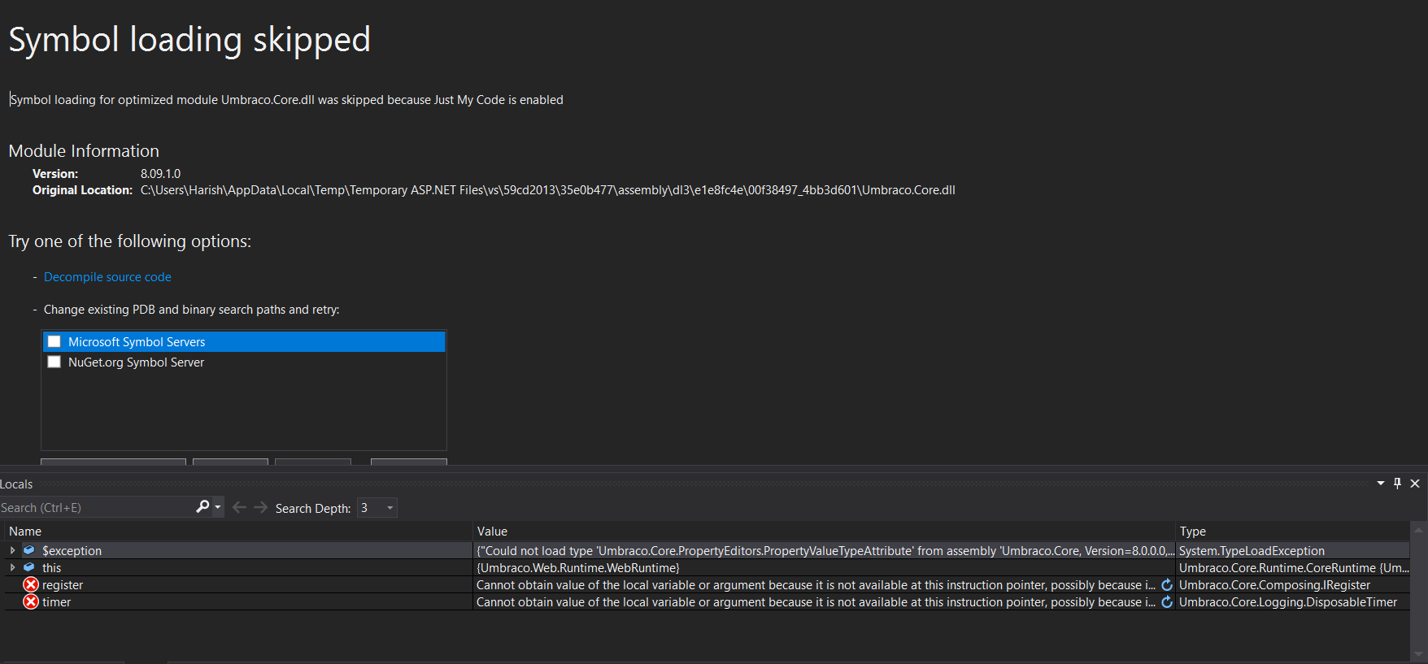Expand the $exception row

point(12,550)
